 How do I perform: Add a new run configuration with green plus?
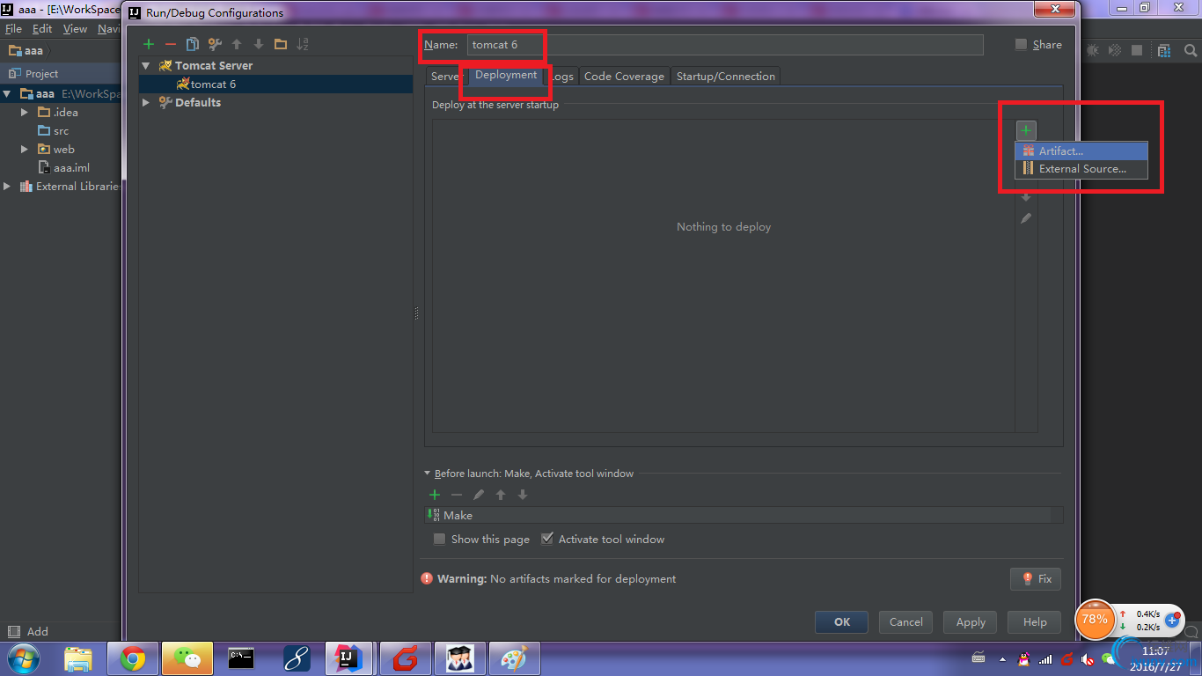tap(149, 44)
